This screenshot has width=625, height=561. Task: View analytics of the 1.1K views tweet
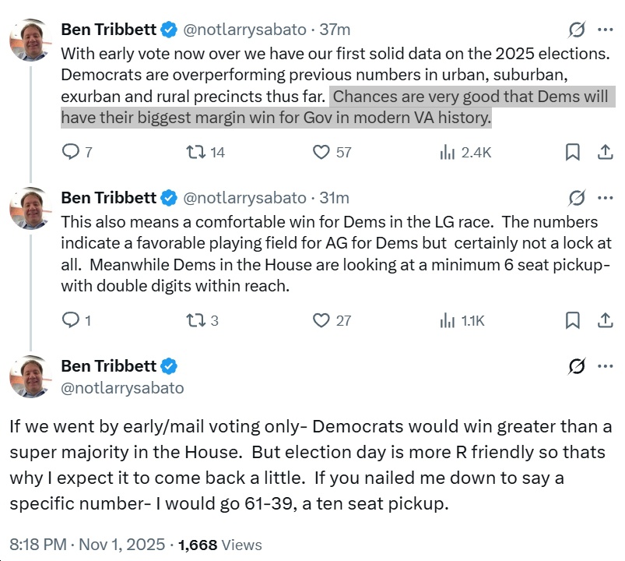click(x=448, y=320)
